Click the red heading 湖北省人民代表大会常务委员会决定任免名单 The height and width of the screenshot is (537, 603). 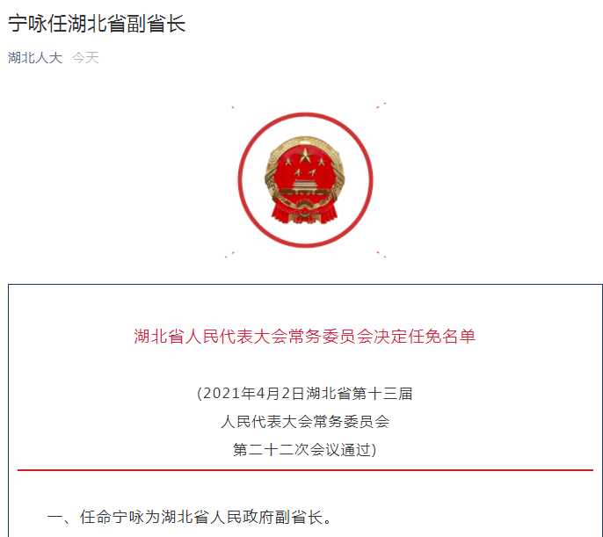304,337
